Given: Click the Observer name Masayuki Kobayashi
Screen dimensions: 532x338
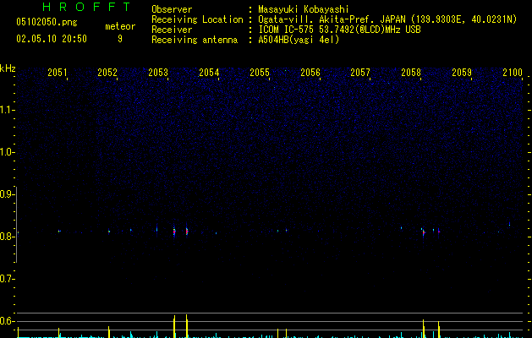Looking at the screenshot, I should pyautogui.click(x=304, y=9).
